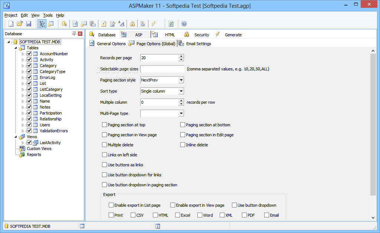Open security settings padlock toolbar icon

(x=132, y=24)
